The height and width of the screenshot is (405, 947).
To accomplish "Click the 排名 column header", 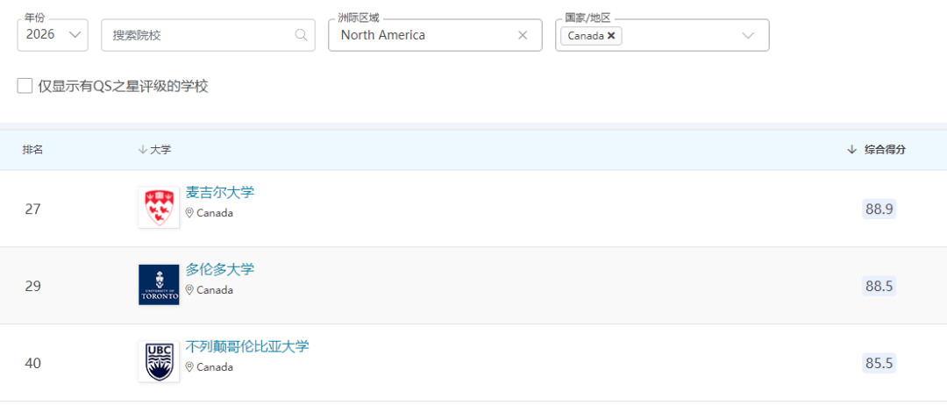I will [32, 150].
